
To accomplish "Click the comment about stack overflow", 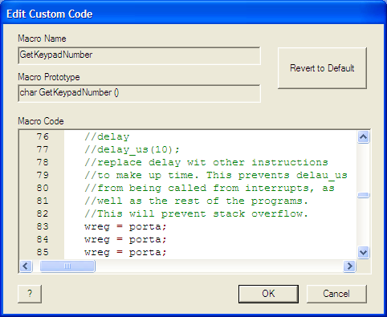I will (x=196, y=213).
